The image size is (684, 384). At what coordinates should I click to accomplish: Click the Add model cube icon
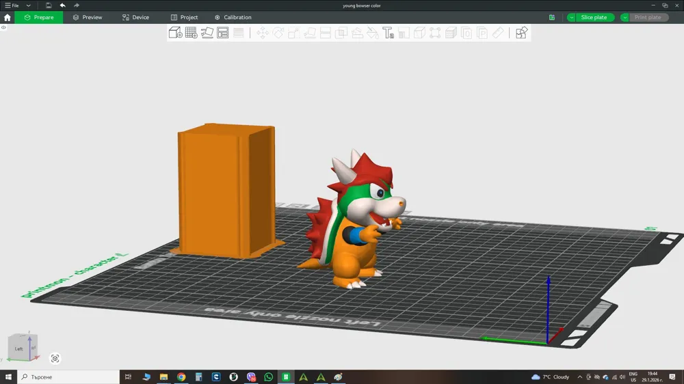[x=175, y=33]
